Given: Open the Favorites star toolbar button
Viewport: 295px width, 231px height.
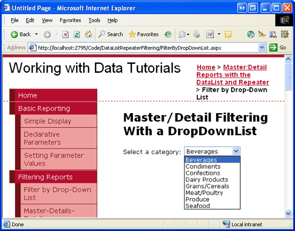Looking at the screenshot, I should (x=144, y=34).
